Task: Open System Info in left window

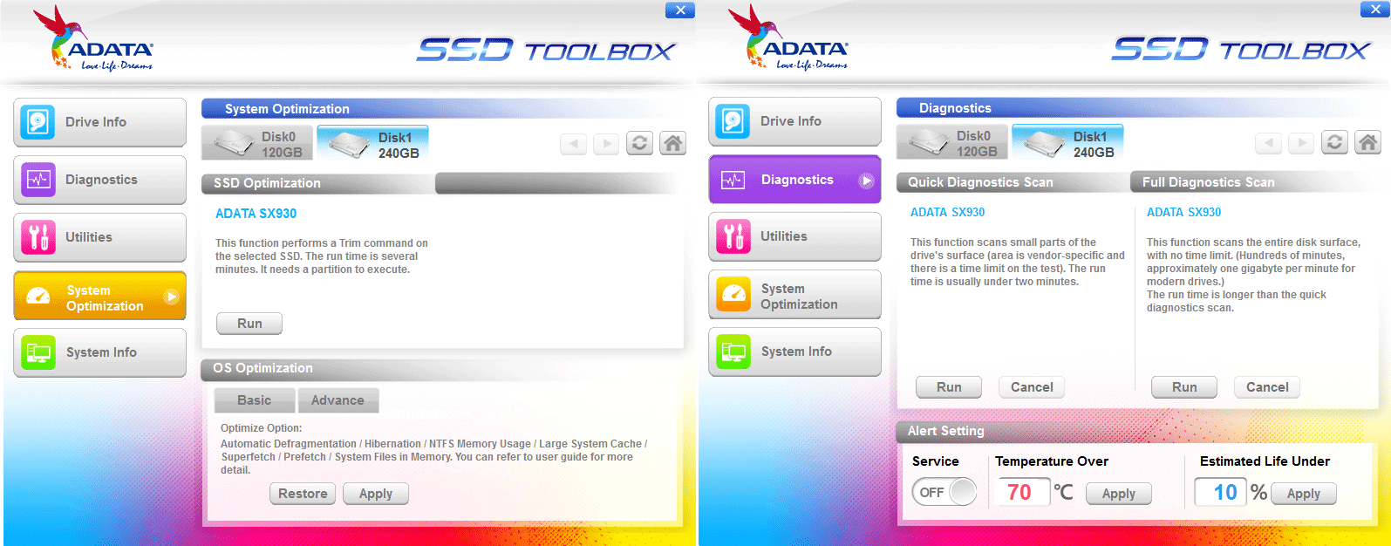Action: pyautogui.click(x=99, y=352)
